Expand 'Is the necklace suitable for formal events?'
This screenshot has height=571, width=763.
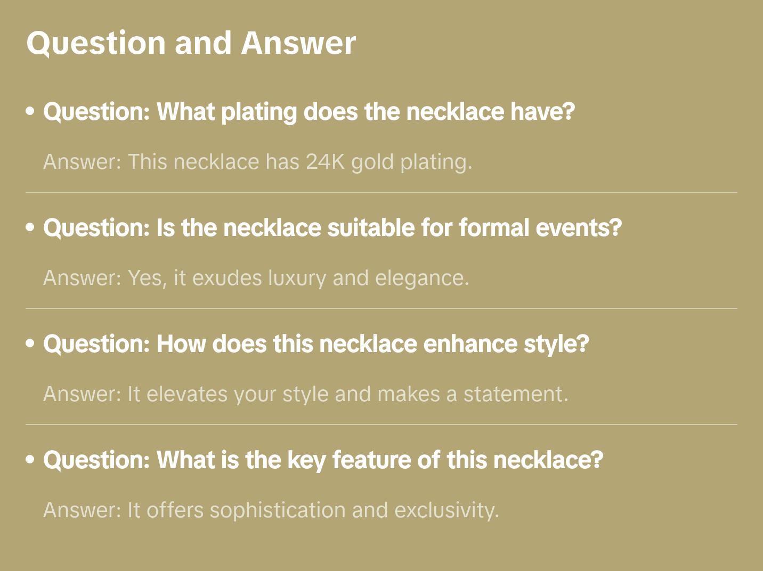coord(332,228)
